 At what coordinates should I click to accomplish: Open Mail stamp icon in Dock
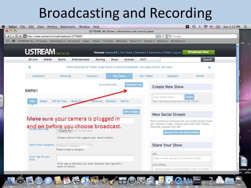[30, 180]
